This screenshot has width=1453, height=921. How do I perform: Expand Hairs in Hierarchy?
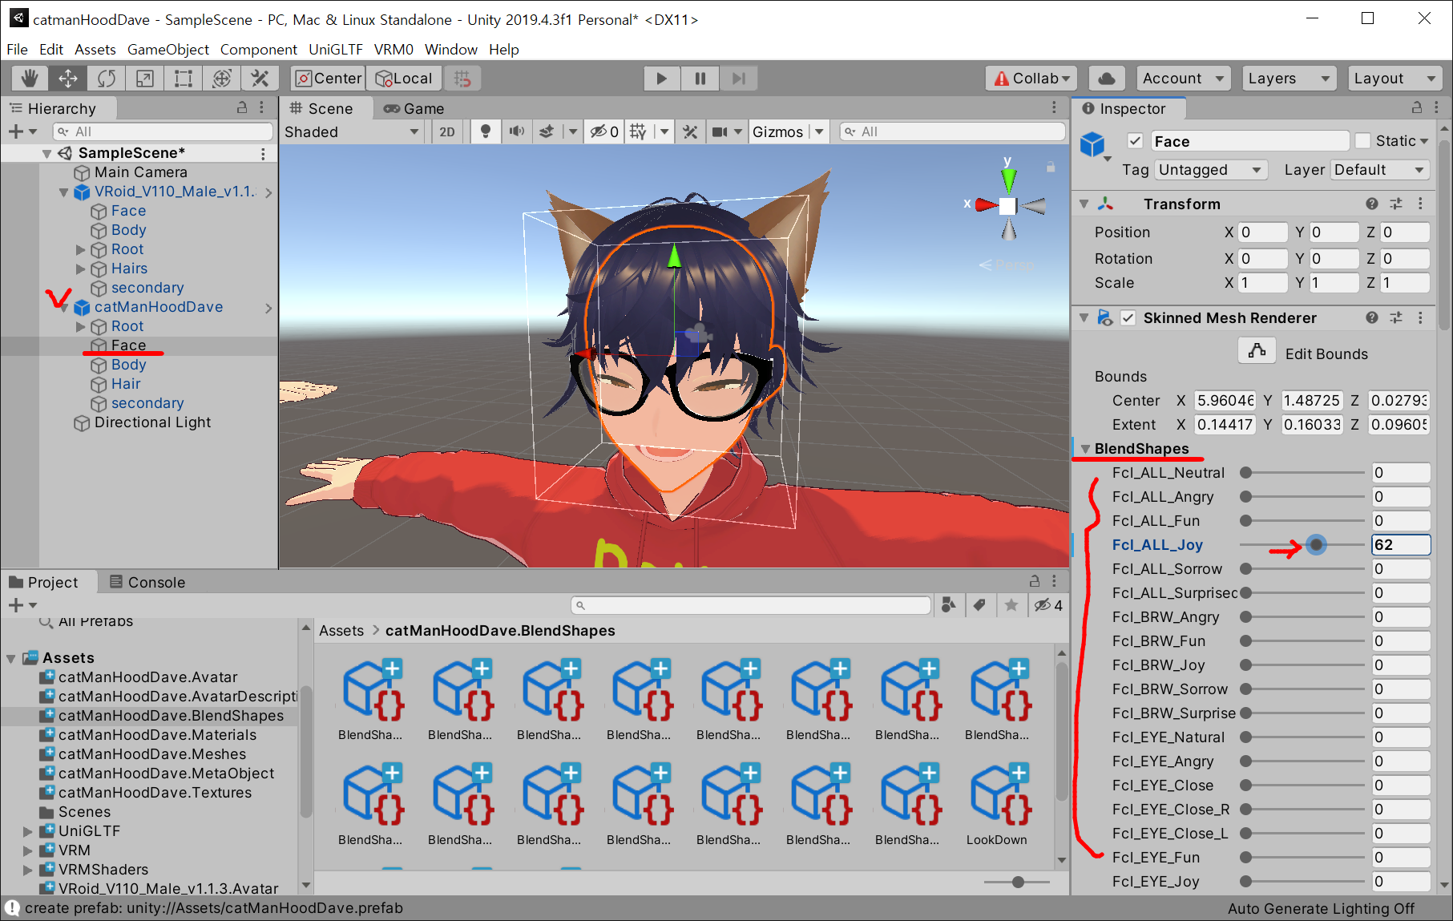pos(80,269)
